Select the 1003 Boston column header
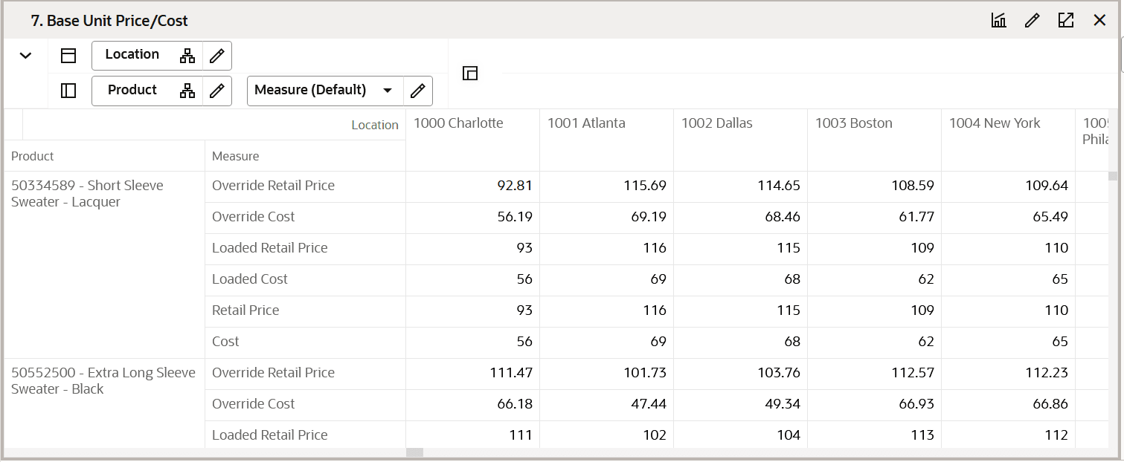1124x462 pixels. click(x=853, y=123)
